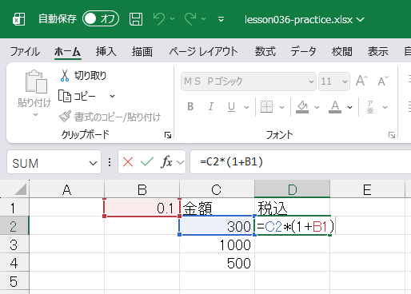Expand the 貼り付け options arrow
The image size is (411, 294).
[x=35, y=115]
